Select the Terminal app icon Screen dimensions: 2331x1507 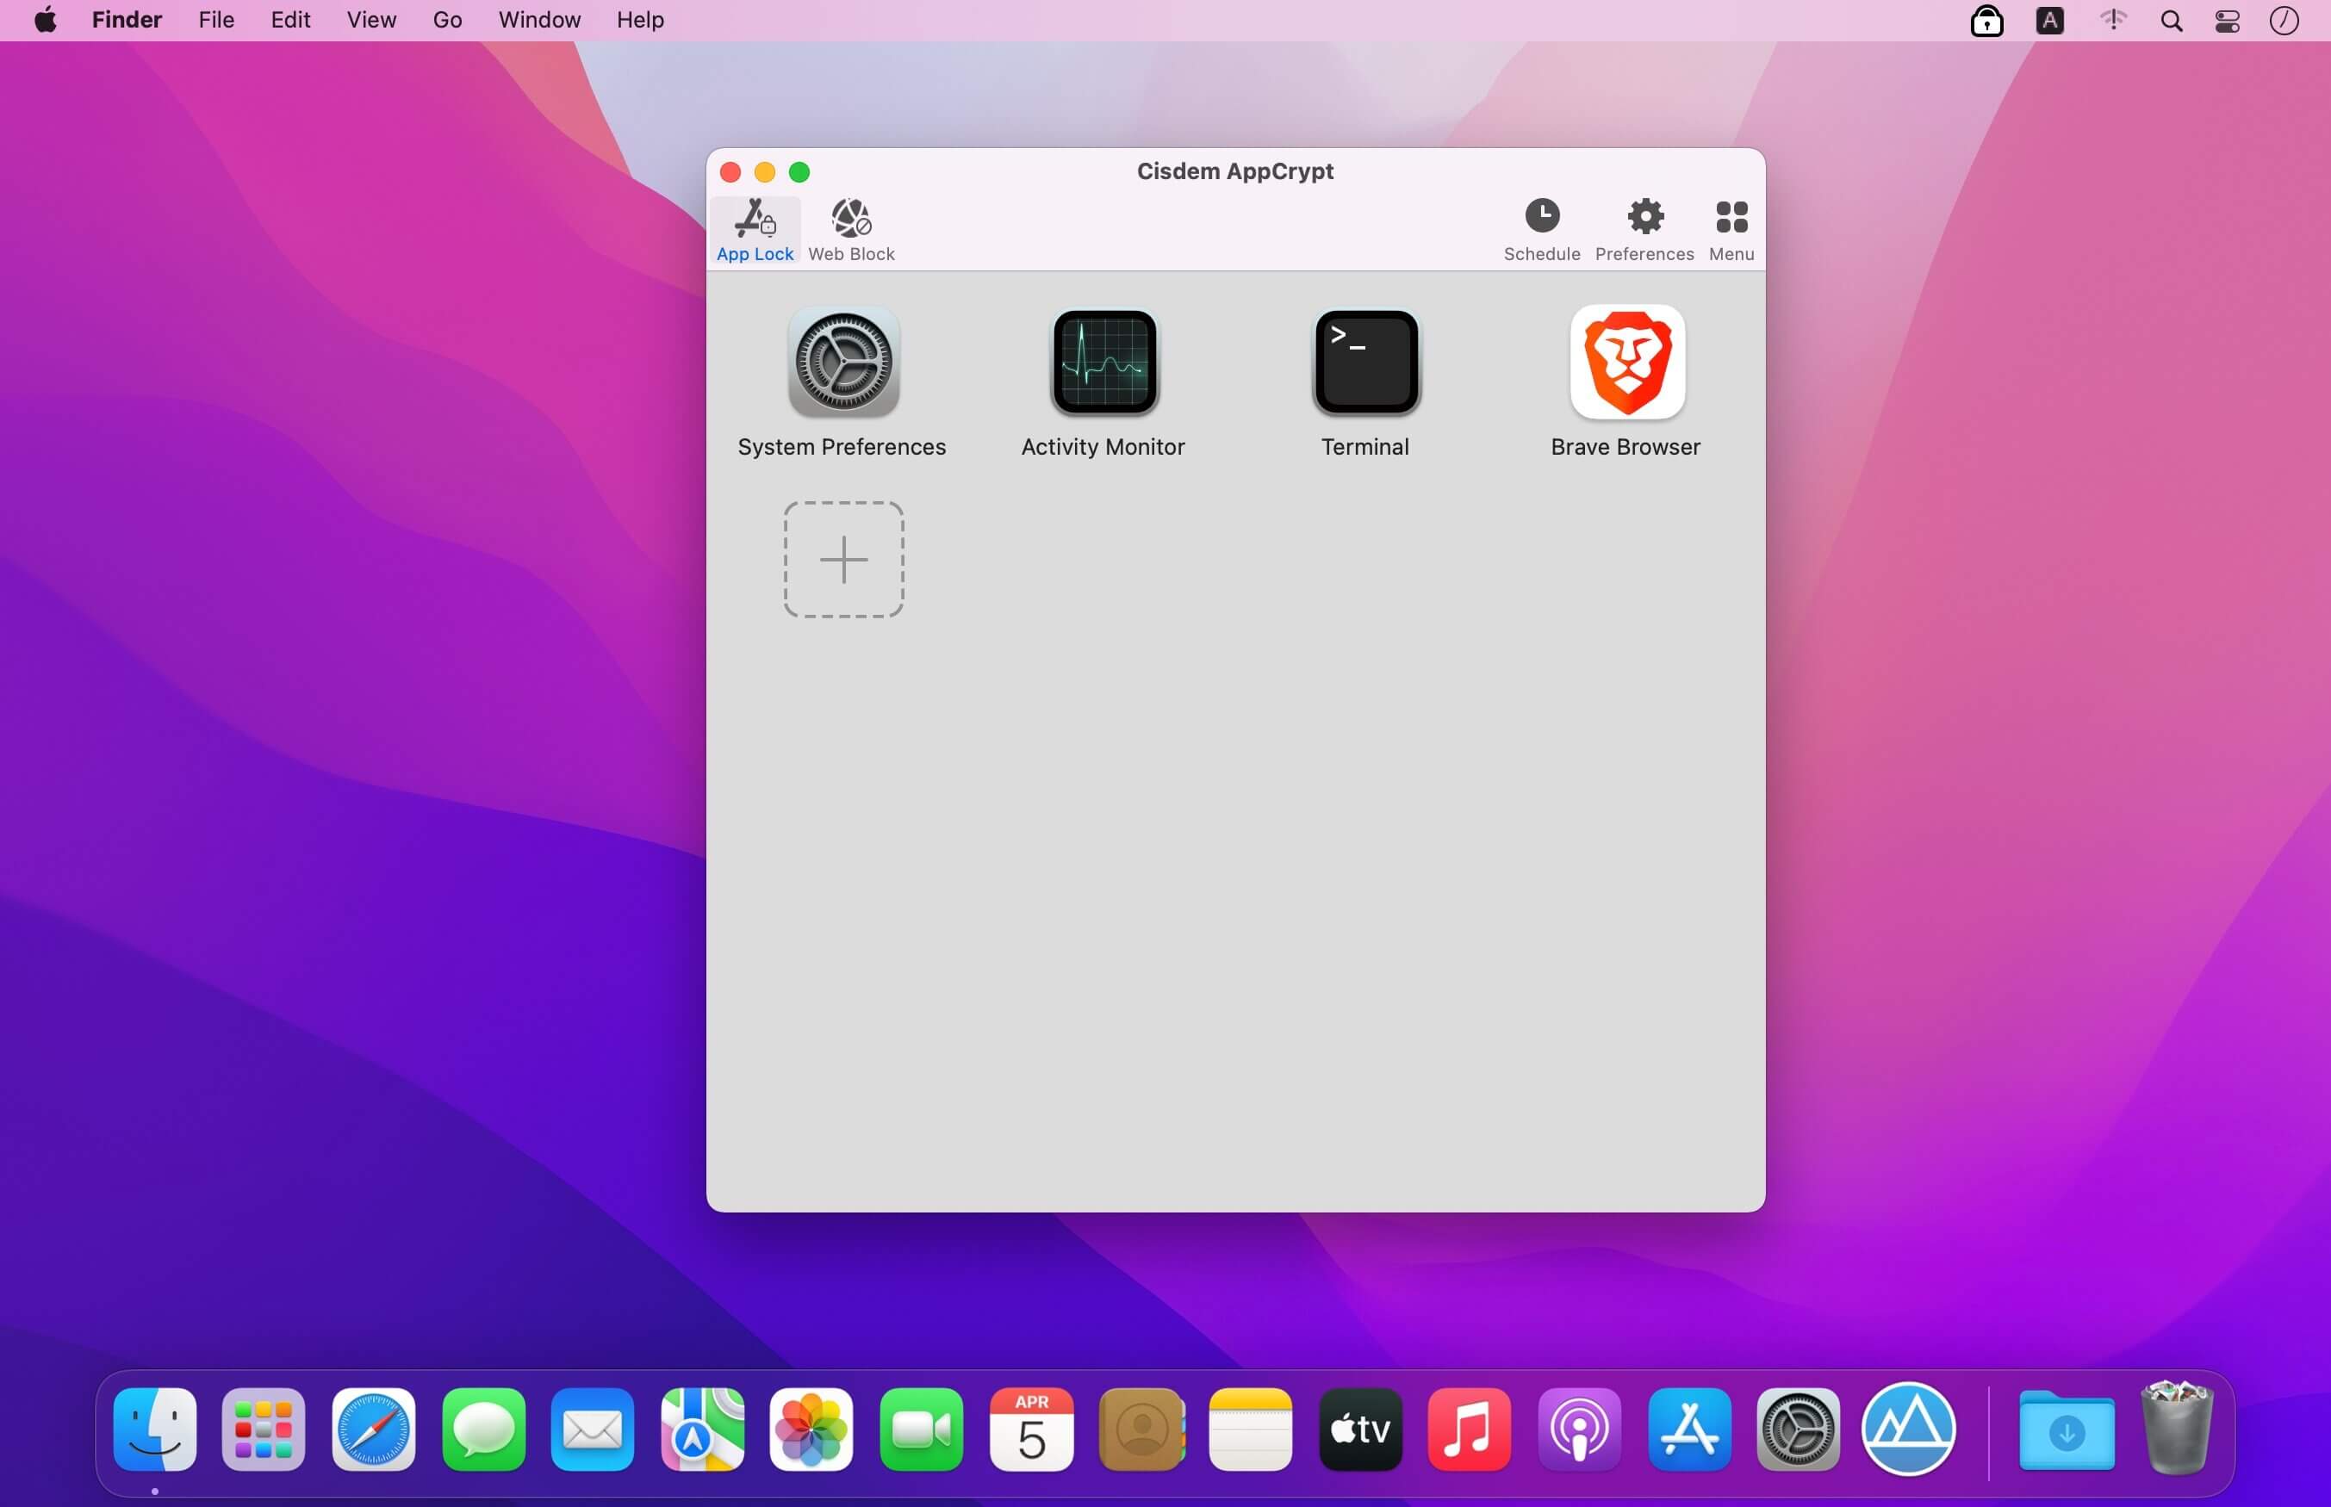pyautogui.click(x=1365, y=362)
